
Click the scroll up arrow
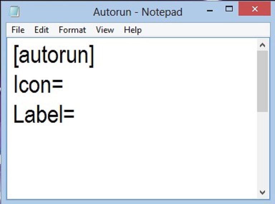coord(262,45)
